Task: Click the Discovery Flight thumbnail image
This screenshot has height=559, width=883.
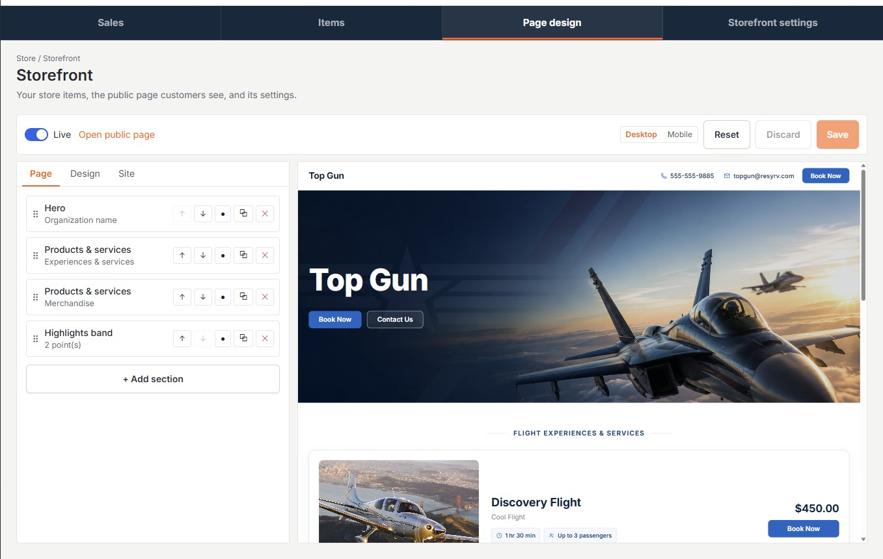Action: pyautogui.click(x=399, y=501)
